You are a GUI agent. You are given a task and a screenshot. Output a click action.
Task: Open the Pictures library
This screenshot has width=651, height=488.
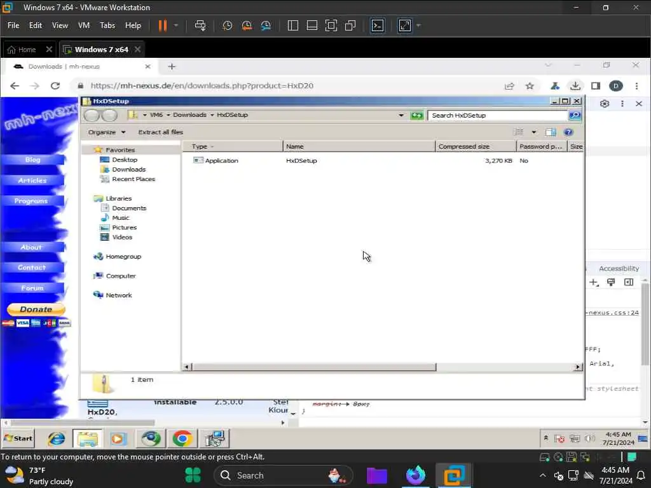(124, 227)
